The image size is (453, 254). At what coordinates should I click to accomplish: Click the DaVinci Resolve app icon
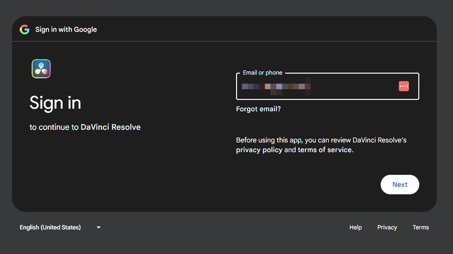(41, 69)
